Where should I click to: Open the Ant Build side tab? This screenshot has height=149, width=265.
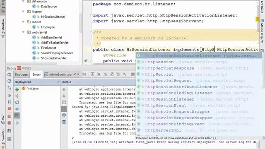[x=262, y=7]
